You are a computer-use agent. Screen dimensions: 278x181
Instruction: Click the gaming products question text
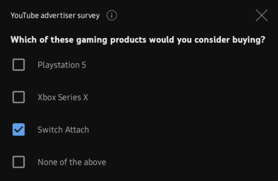click(x=137, y=40)
